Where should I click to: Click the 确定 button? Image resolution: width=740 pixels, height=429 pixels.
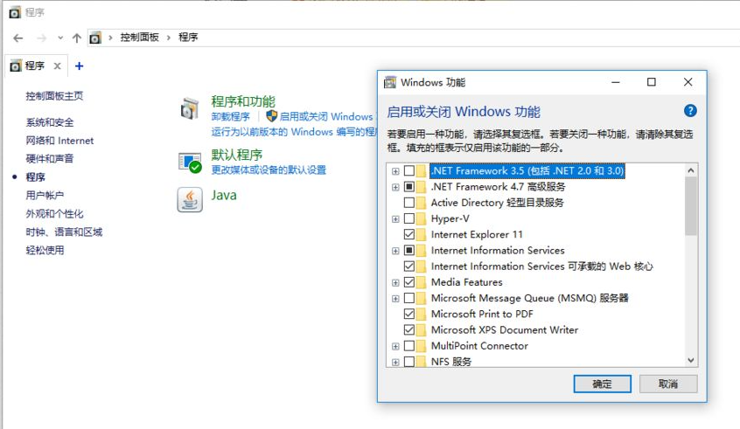click(602, 384)
